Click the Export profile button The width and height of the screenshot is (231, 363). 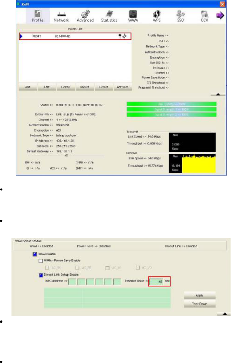pyautogui.click(x=104, y=87)
